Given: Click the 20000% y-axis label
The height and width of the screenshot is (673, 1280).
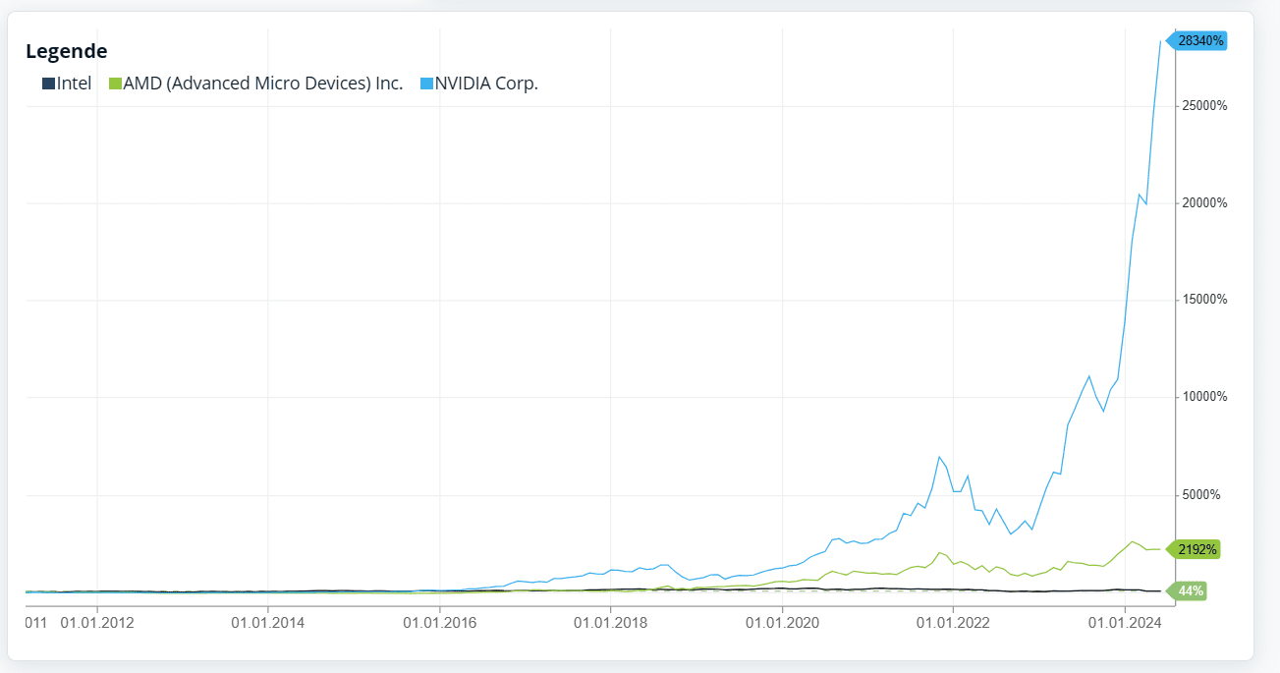Looking at the screenshot, I should [x=1204, y=203].
